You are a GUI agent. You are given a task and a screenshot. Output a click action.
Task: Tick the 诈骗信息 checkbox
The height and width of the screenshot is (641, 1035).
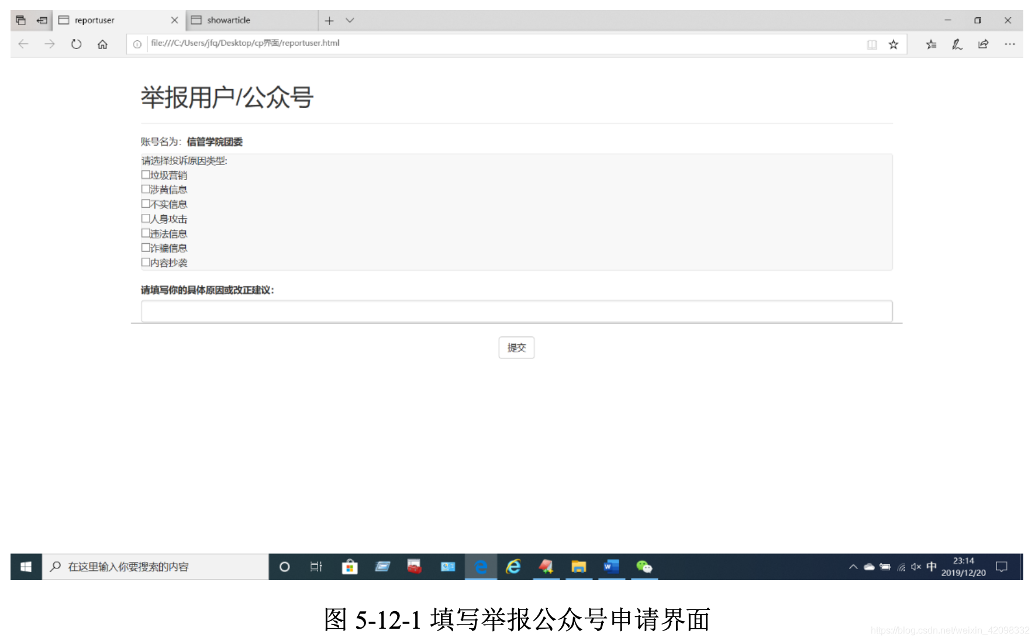click(146, 247)
